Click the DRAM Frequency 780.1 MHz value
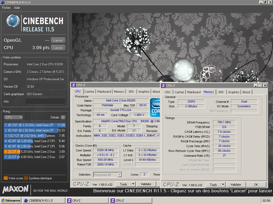Viewport: 273px width, 204px height. pos(224,122)
